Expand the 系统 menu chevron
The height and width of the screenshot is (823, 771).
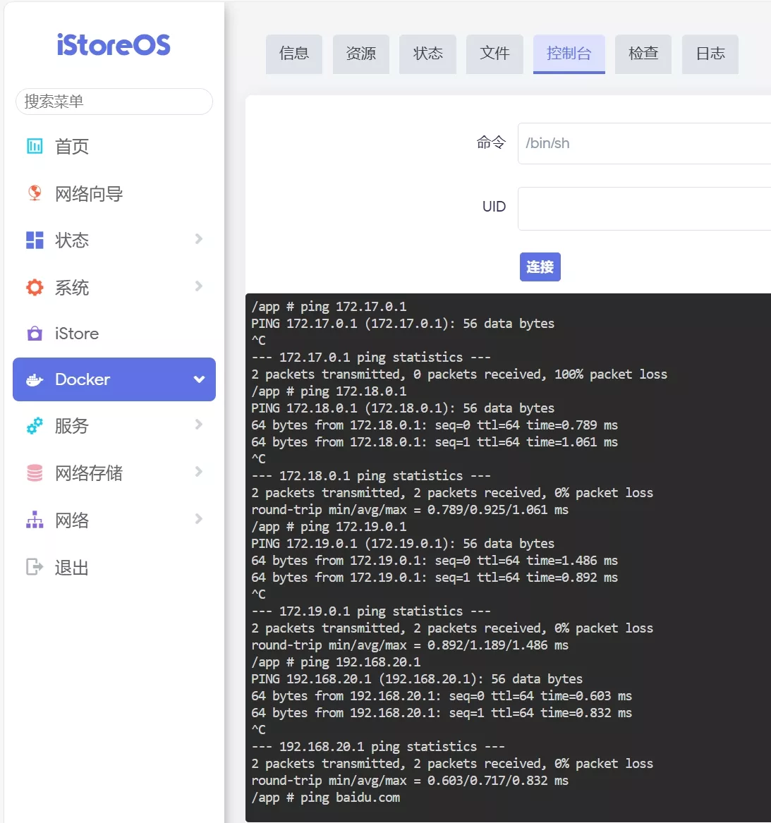click(198, 286)
